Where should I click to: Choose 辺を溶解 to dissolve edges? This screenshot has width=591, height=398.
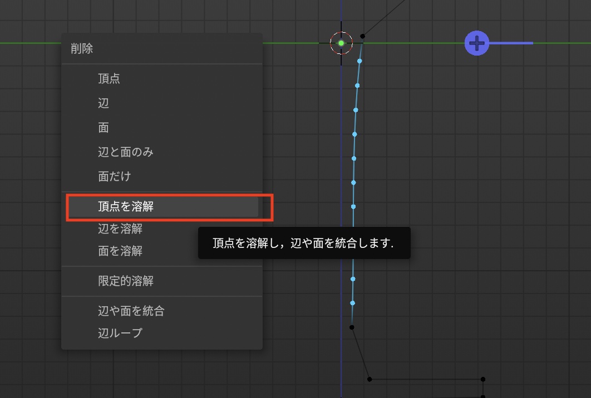pos(120,228)
